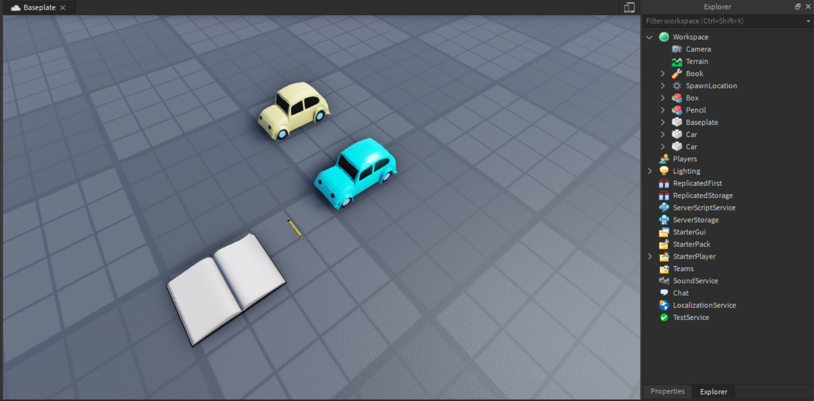
Task: Switch to the Properties tab
Action: (667, 391)
